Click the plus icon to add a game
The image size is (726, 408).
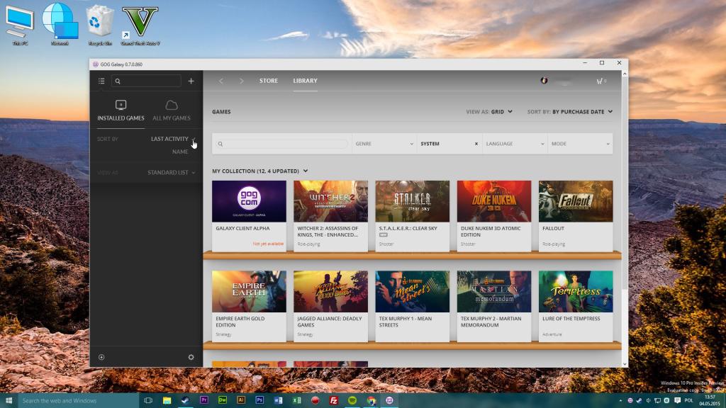point(191,81)
